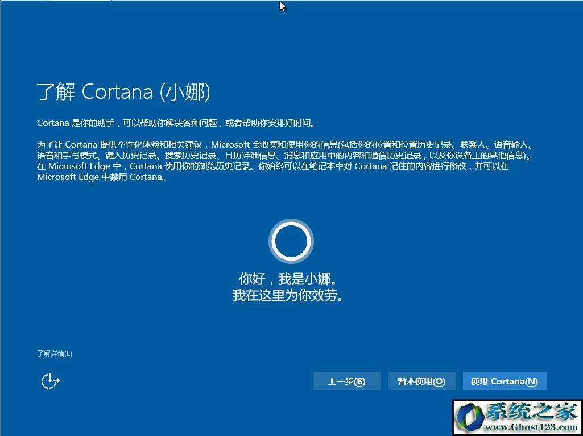This screenshot has height=436, width=583.
Task: Click the greeting text 你好，我是小娜。
Action: click(288, 279)
